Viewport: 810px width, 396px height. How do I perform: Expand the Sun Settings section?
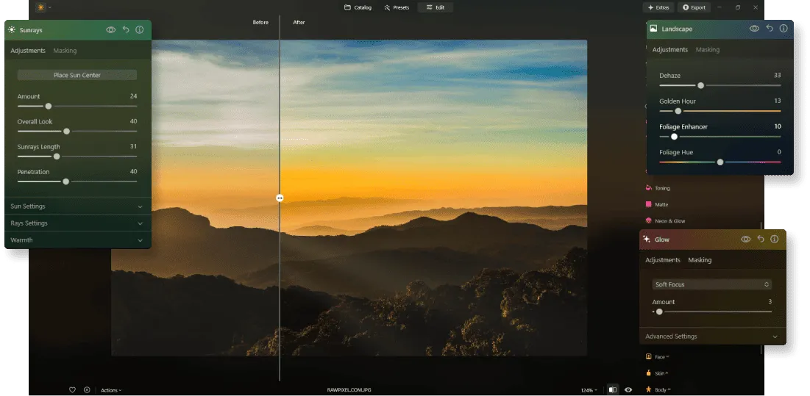[77, 206]
